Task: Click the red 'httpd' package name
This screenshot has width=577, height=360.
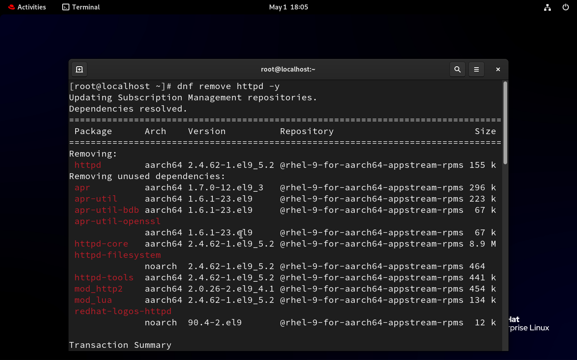Action: (88, 165)
